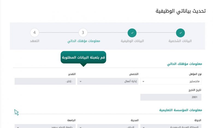Click the البيانات الشخصية step label
213x128 pixels.
pos(180,41)
